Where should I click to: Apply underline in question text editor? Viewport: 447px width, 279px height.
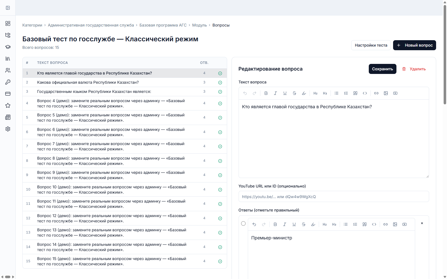pyautogui.click(x=285, y=93)
